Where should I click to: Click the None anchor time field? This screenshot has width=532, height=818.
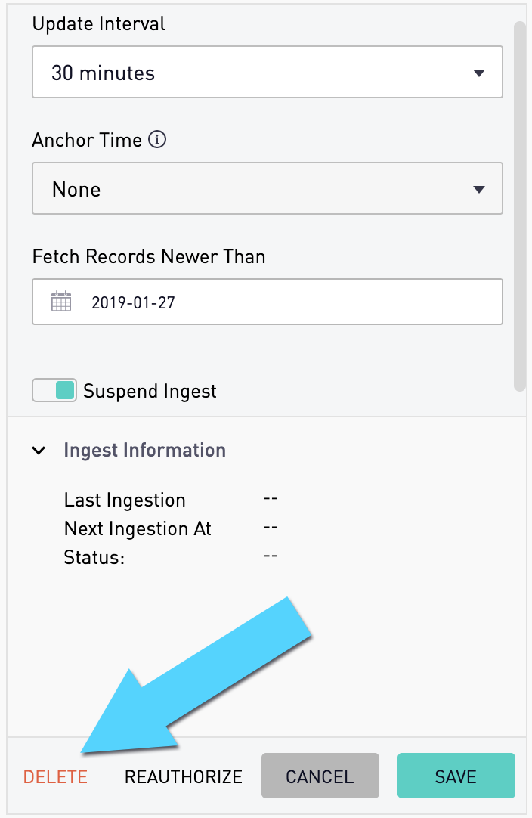(x=267, y=188)
